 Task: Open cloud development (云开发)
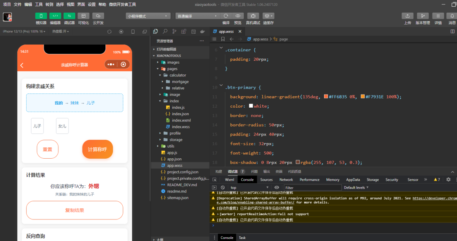pos(98,16)
